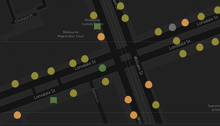Image resolution: width=220 pixels, height=126 pixels.
Task: Click green flag marker under Melbourne Custody Centre
Action: [x=97, y=27]
